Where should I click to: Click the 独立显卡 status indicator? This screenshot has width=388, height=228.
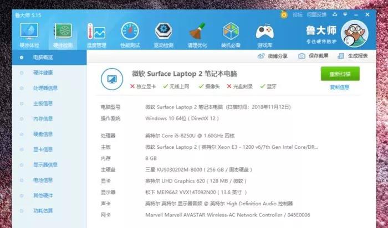143,86
